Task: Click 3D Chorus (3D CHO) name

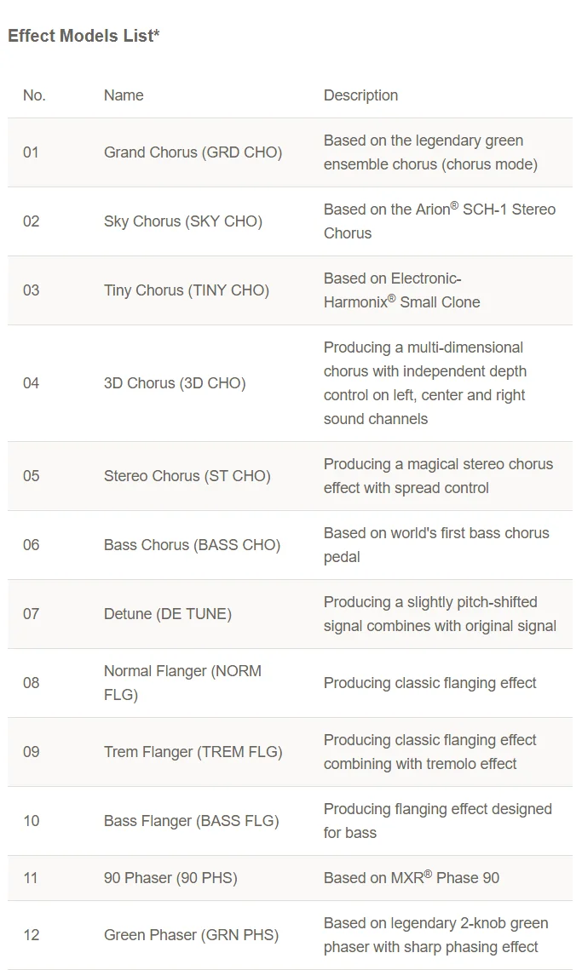Action: click(x=175, y=383)
